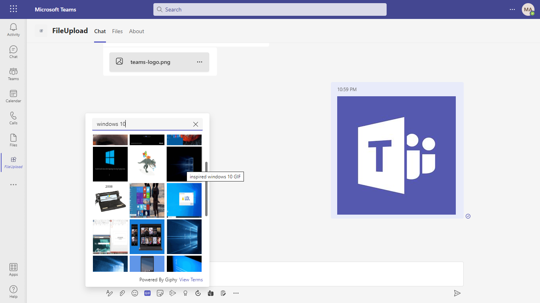Pick the Start menu tiles GIF
This screenshot has width=540, height=303.
[x=147, y=200]
